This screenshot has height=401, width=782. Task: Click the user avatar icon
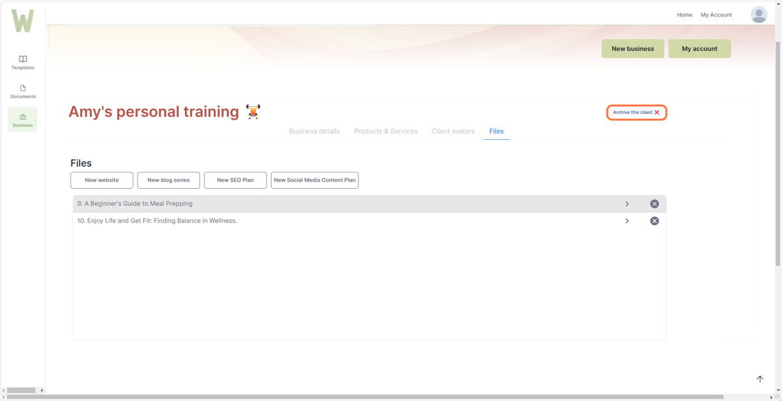coord(759,14)
